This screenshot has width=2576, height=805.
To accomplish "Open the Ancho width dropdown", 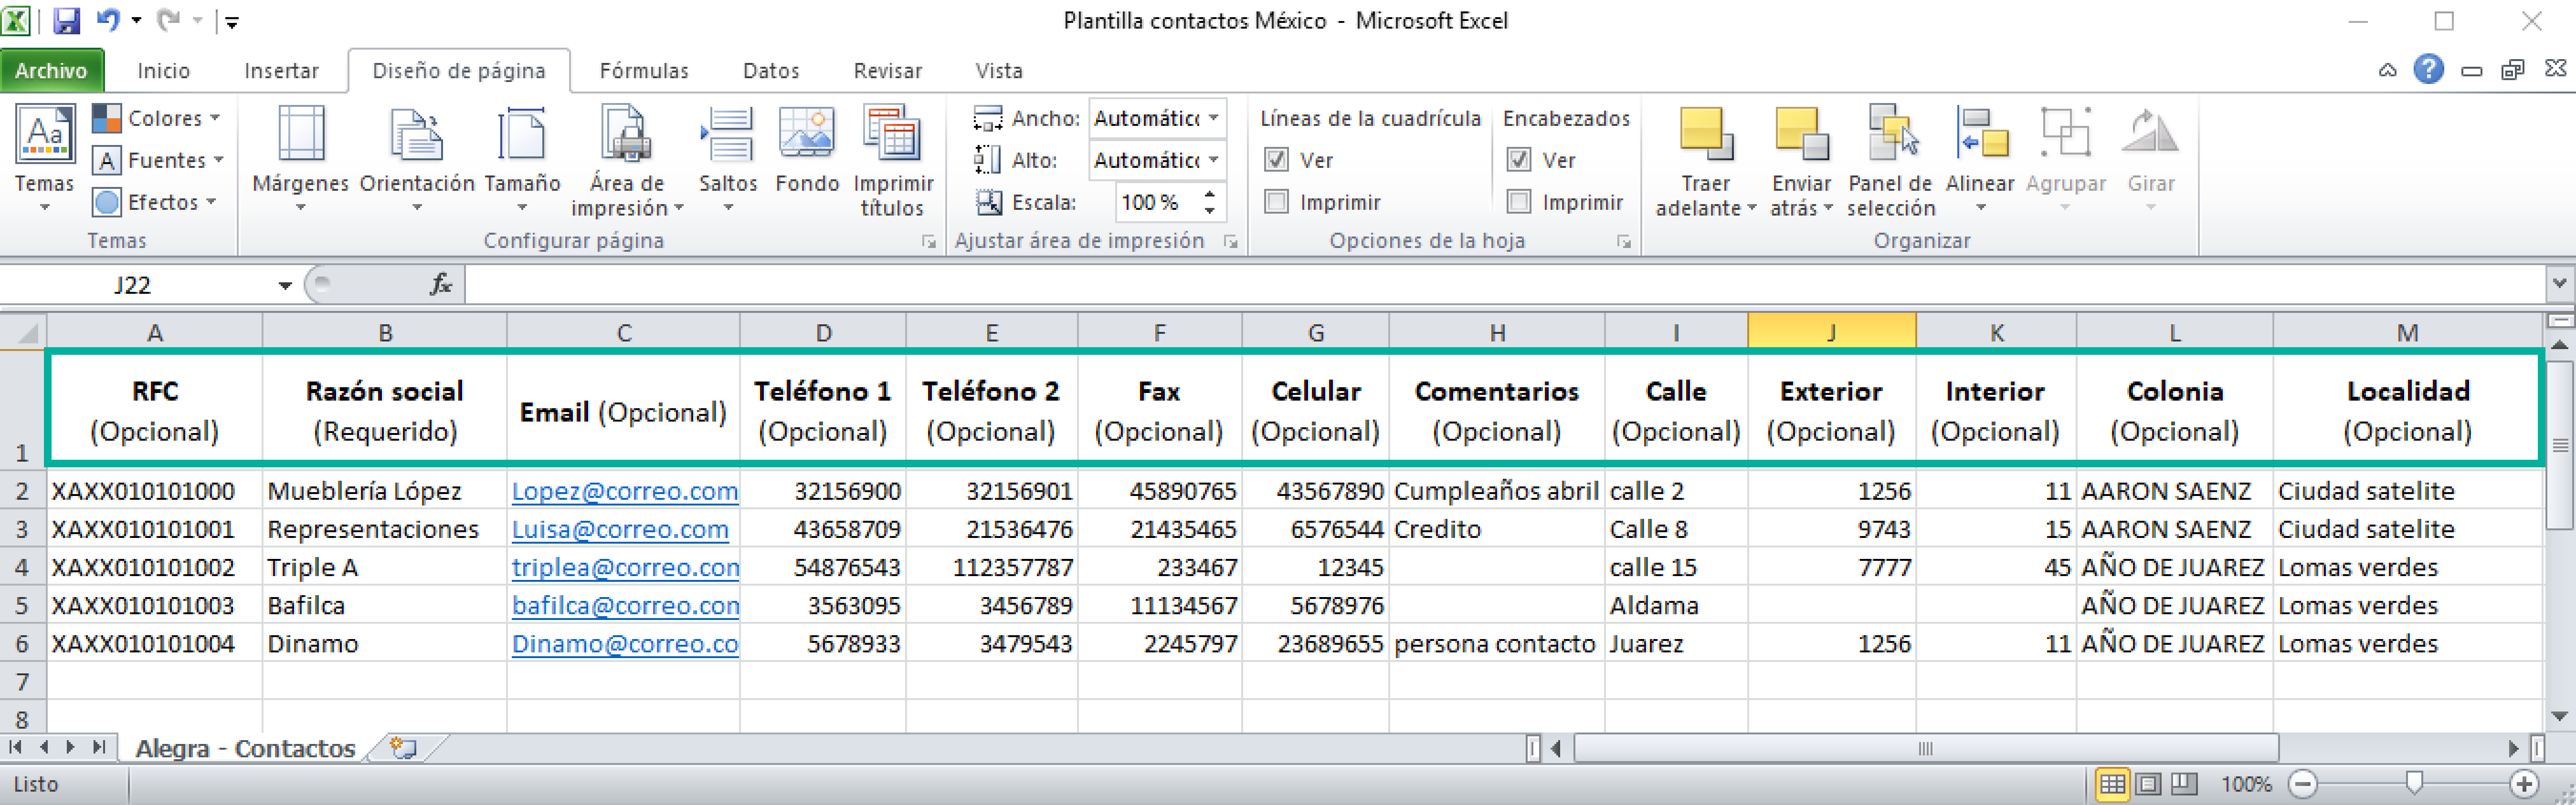I will pos(1214,118).
